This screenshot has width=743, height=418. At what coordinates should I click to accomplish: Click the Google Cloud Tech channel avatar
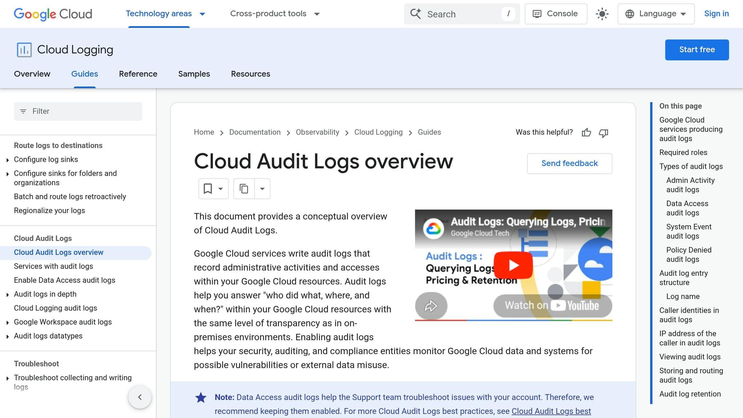click(434, 229)
